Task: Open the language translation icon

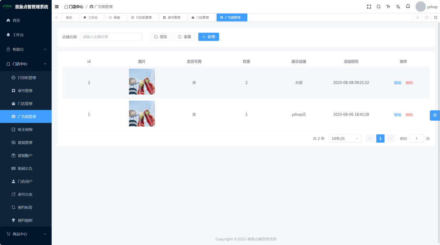Action: point(398,7)
